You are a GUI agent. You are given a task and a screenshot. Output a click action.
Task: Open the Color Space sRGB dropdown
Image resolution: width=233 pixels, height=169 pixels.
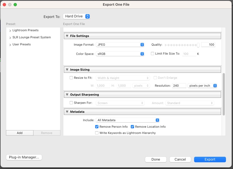(120, 54)
